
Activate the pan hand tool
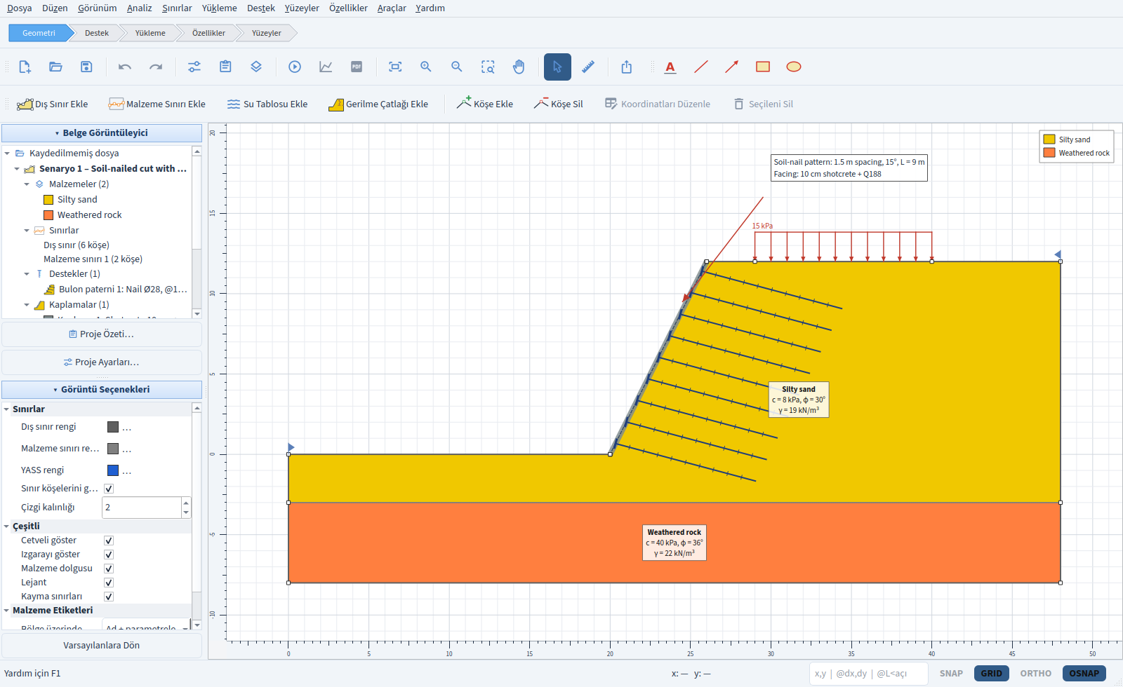[x=519, y=67]
